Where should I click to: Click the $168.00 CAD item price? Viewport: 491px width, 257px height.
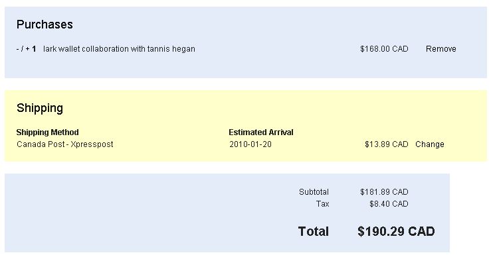(x=384, y=49)
